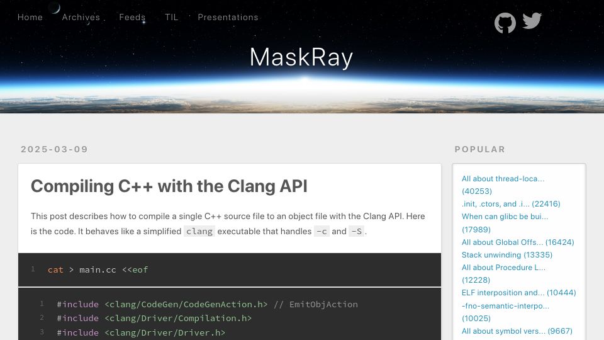
Task: Open popular post All about thread-loca...
Action: pyautogui.click(x=503, y=184)
